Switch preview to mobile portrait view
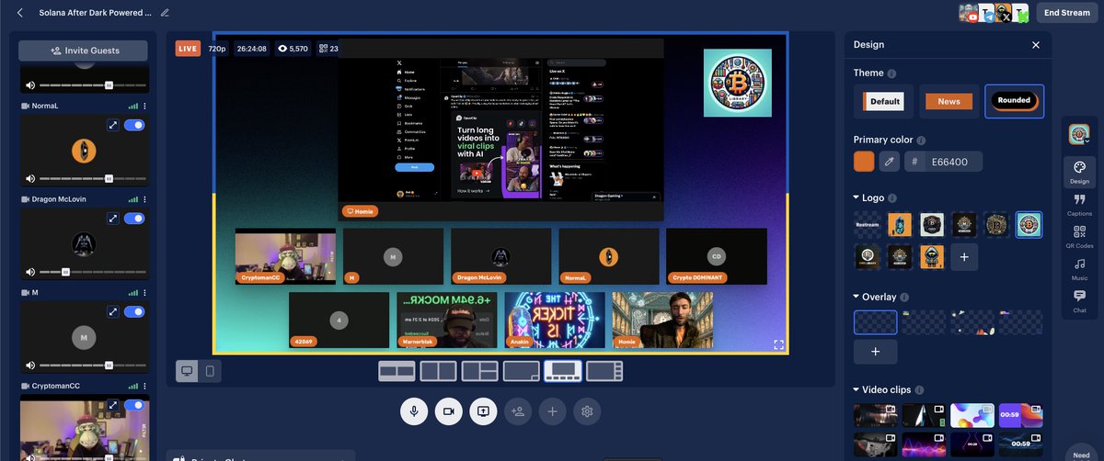Viewport: 1104px width, 461px height. tap(210, 371)
